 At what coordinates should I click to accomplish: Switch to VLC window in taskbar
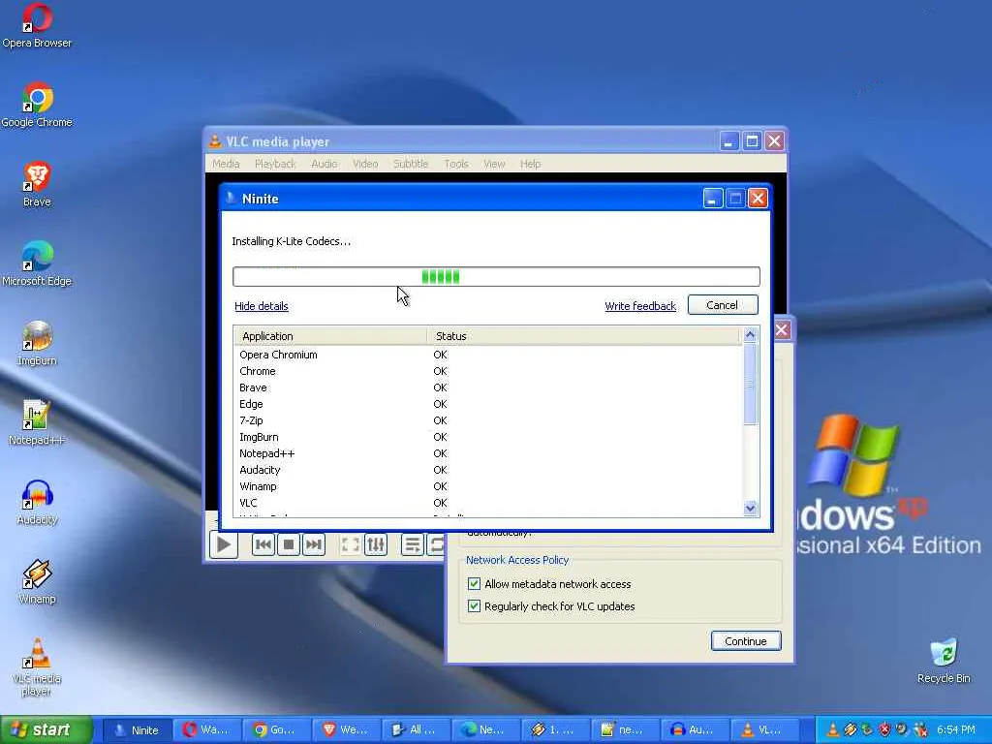(764, 730)
